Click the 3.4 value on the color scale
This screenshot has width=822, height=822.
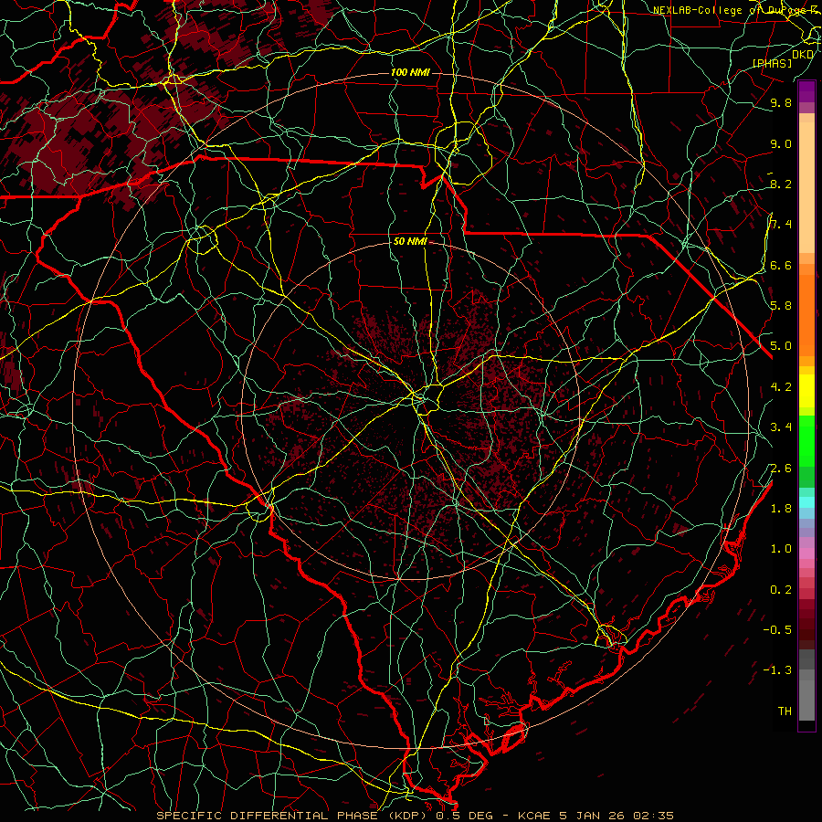(x=781, y=427)
